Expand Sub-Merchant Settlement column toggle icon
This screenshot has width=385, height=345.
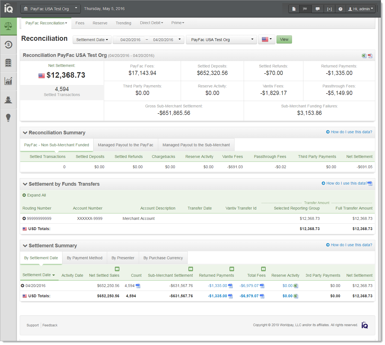coord(191,269)
